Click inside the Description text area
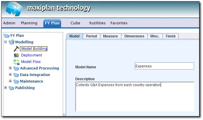The height and width of the screenshot is (120, 203). (x=135, y=97)
